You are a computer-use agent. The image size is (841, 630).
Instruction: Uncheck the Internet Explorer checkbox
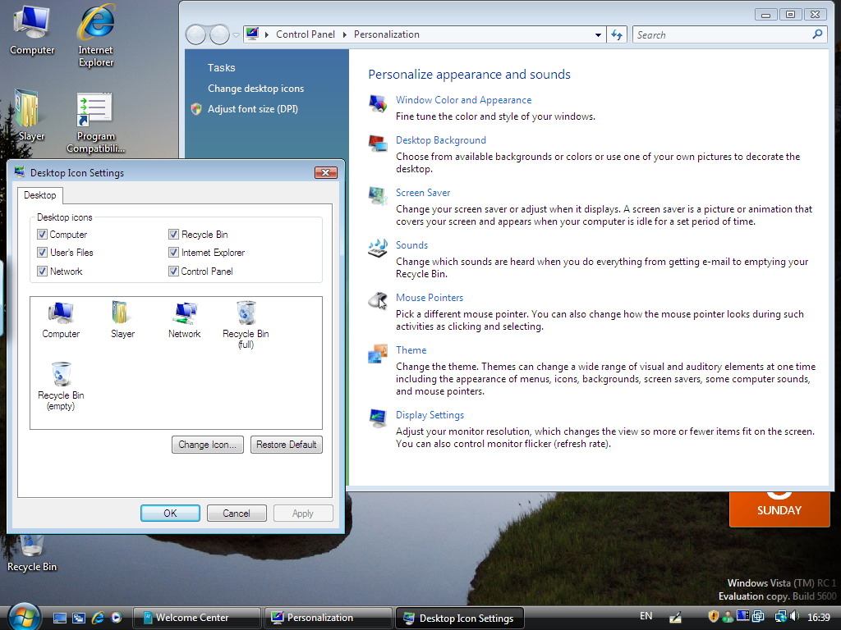pos(173,253)
